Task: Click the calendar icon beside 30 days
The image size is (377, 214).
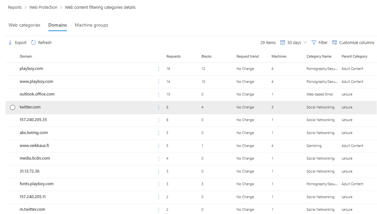Action: [282, 42]
